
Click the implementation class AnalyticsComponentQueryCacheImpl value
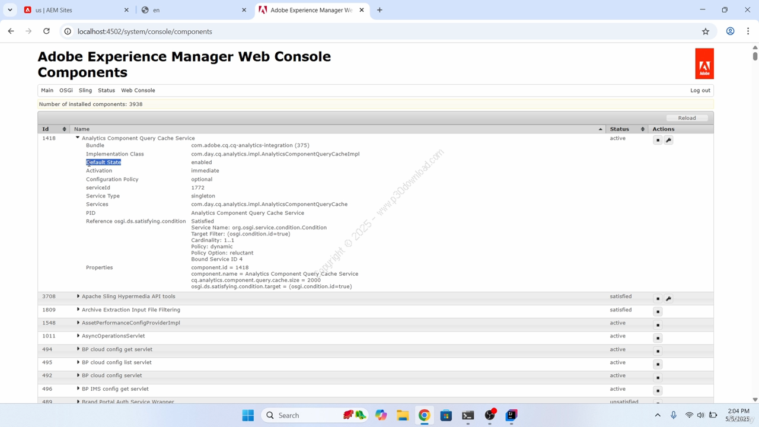[275, 154]
